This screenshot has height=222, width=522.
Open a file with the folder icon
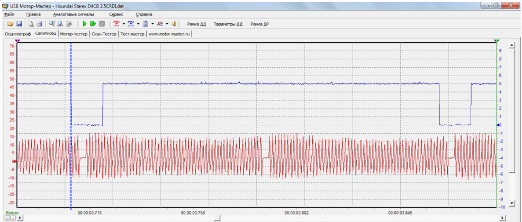pyautogui.click(x=10, y=24)
